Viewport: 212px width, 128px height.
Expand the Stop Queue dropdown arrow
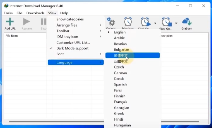(176, 23)
